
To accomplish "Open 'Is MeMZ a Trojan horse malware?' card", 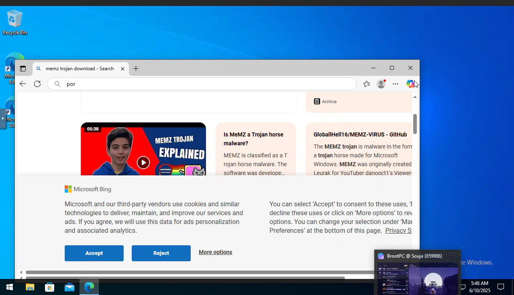I will coord(256,149).
